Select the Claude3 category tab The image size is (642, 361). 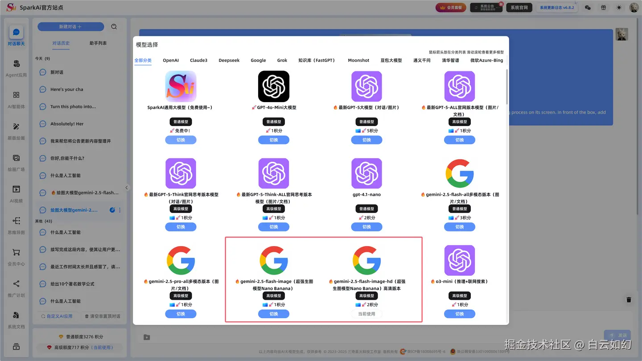tap(198, 60)
